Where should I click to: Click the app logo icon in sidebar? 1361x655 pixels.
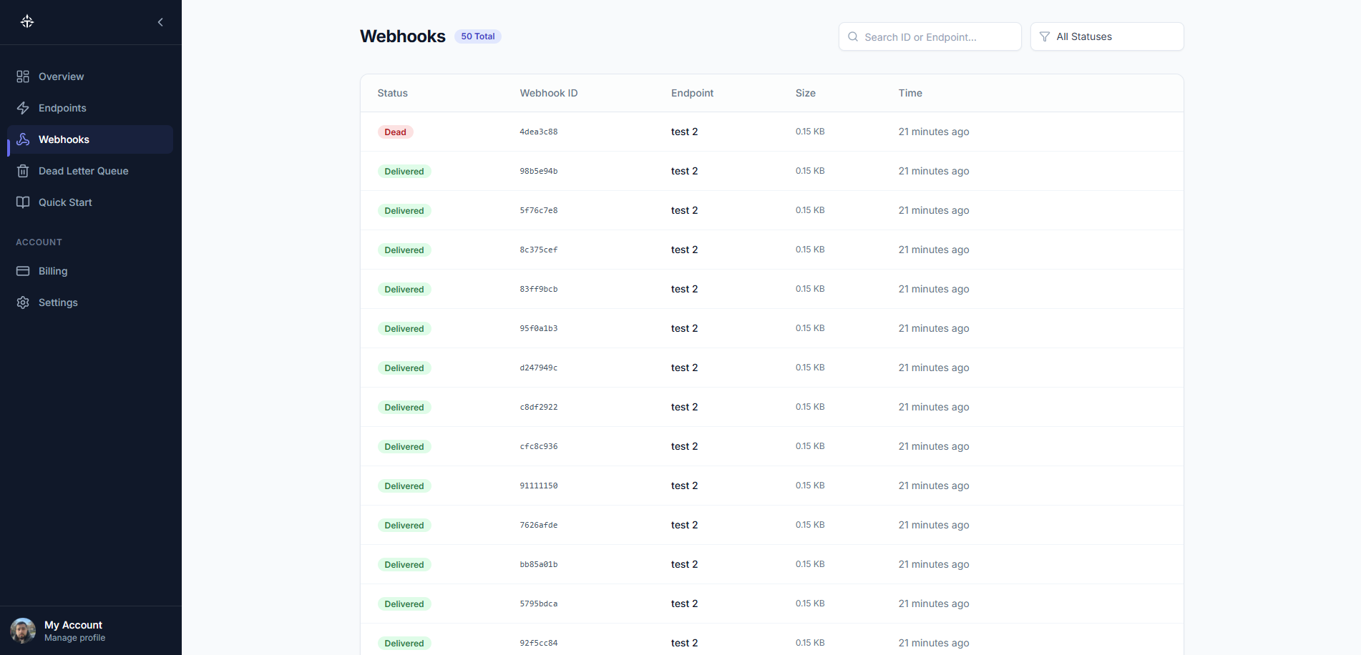[27, 21]
